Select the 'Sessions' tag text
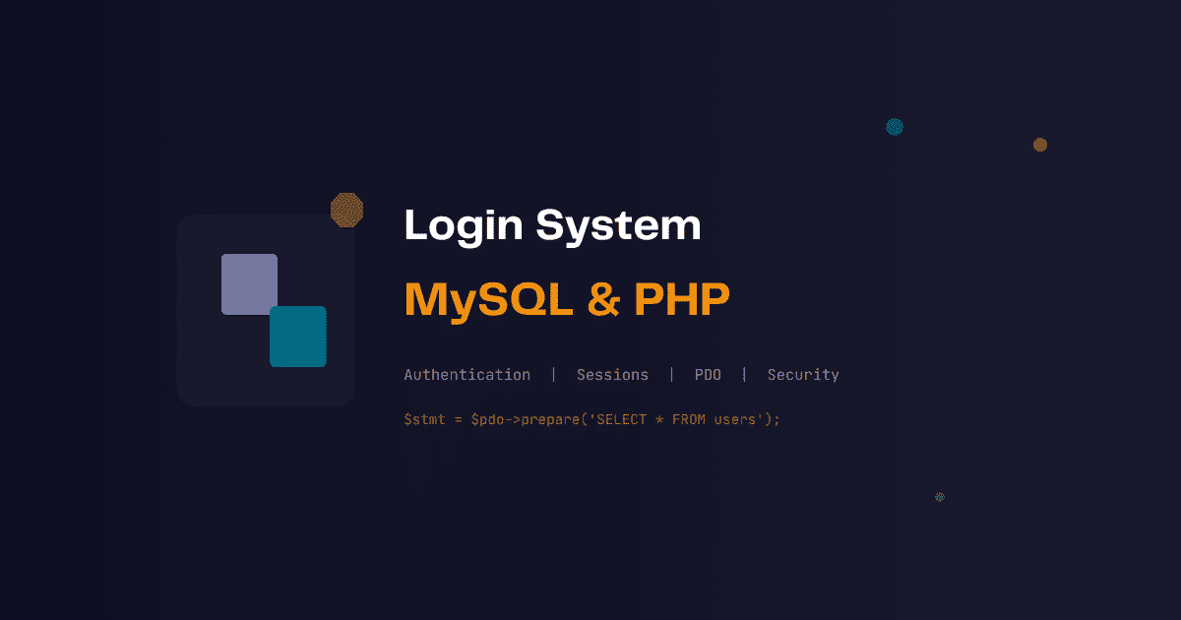The image size is (1181, 620). click(x=612, y=375)
